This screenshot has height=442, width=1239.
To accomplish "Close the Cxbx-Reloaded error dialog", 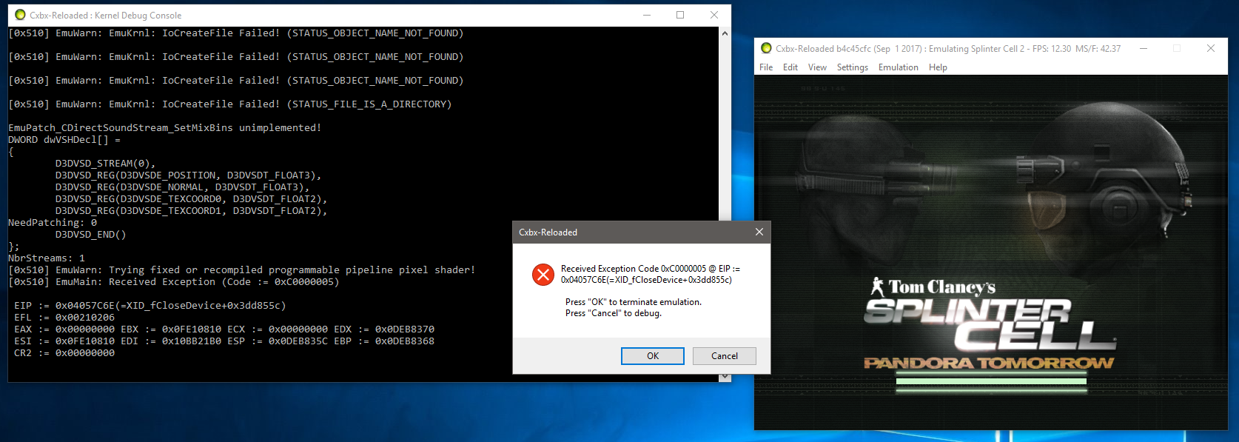I will (x=759, y=232).
